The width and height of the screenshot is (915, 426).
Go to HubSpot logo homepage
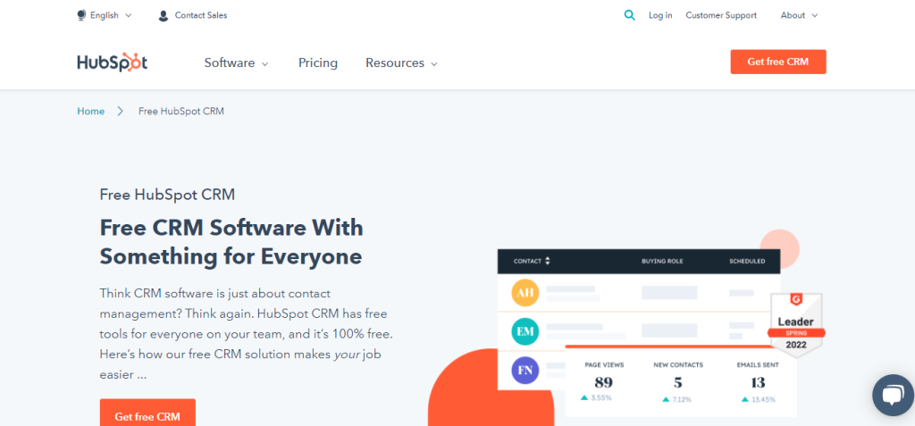coord(112,63)
